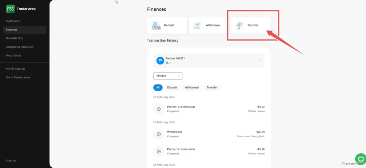Click the FBS logo icon
The width and height of the screenshot is (366, 168).
click(x=10, y=9)
